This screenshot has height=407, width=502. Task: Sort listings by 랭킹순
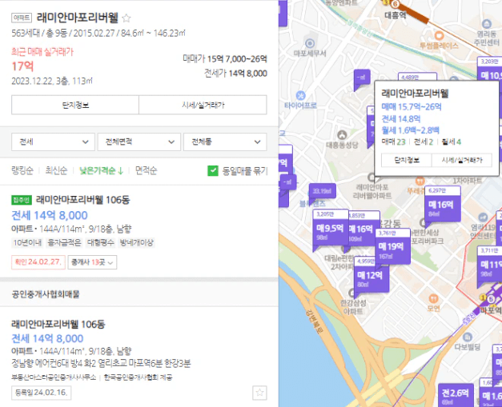[22, 171]
